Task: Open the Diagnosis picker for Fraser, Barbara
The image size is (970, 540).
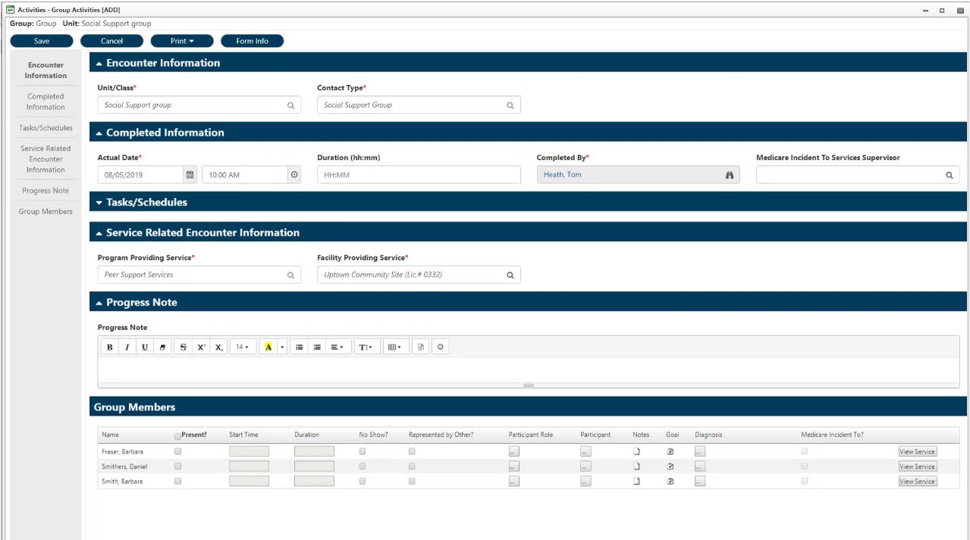Action: coord(699,451)
